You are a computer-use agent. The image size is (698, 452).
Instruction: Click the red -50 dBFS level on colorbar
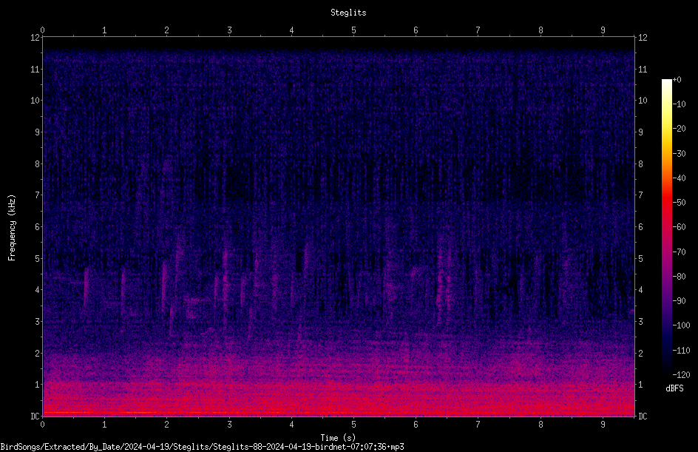pyautogui.click(x=666, y=203)
